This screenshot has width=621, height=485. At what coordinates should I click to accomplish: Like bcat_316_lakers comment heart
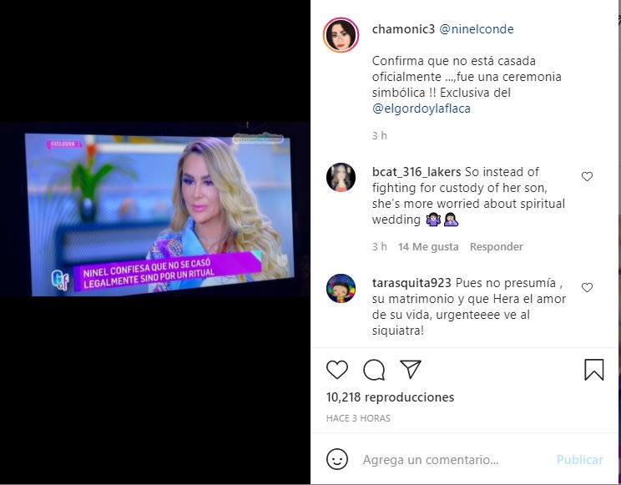click(587, 176)
